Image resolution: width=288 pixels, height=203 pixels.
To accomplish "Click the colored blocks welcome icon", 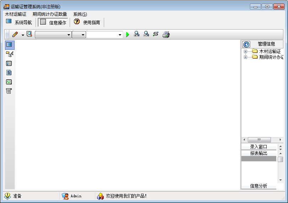I will tap(101, 196).
